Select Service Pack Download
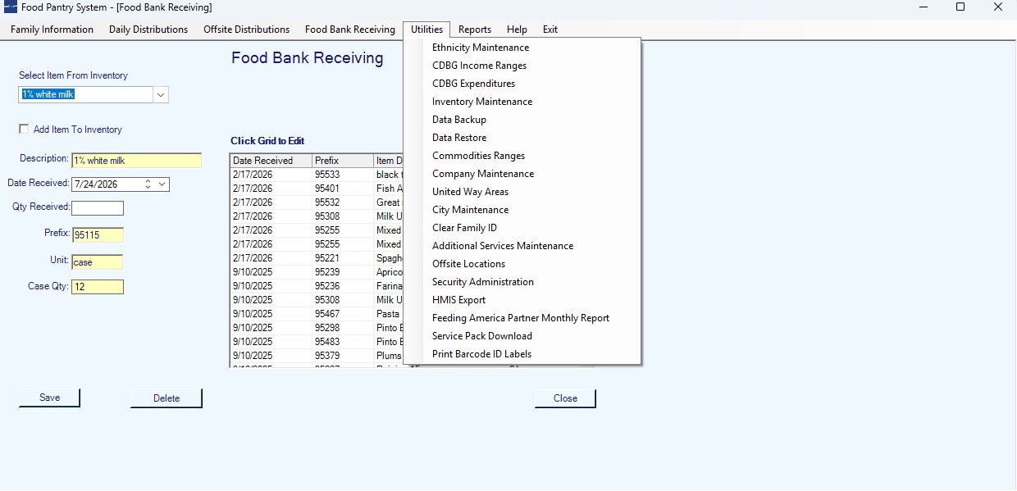This screenshot has height=491, width=1017. coord(522,336)
